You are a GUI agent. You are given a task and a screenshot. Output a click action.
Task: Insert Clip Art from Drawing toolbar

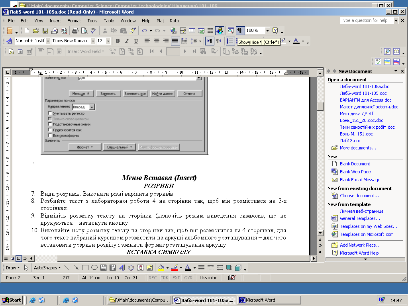tap(140, 267)
